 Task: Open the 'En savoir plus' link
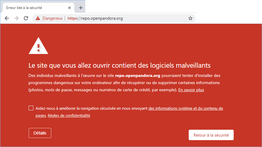(191, 90)
